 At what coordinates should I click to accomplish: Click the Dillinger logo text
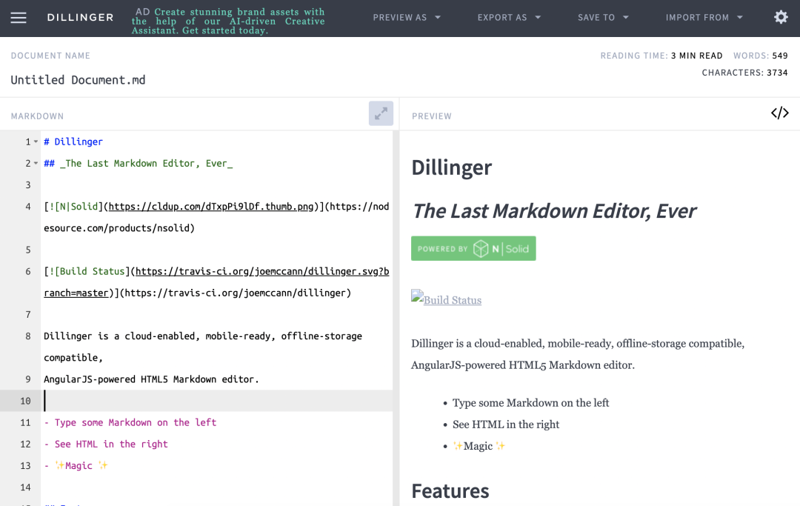pyautogui.click(x=80, y=17)
